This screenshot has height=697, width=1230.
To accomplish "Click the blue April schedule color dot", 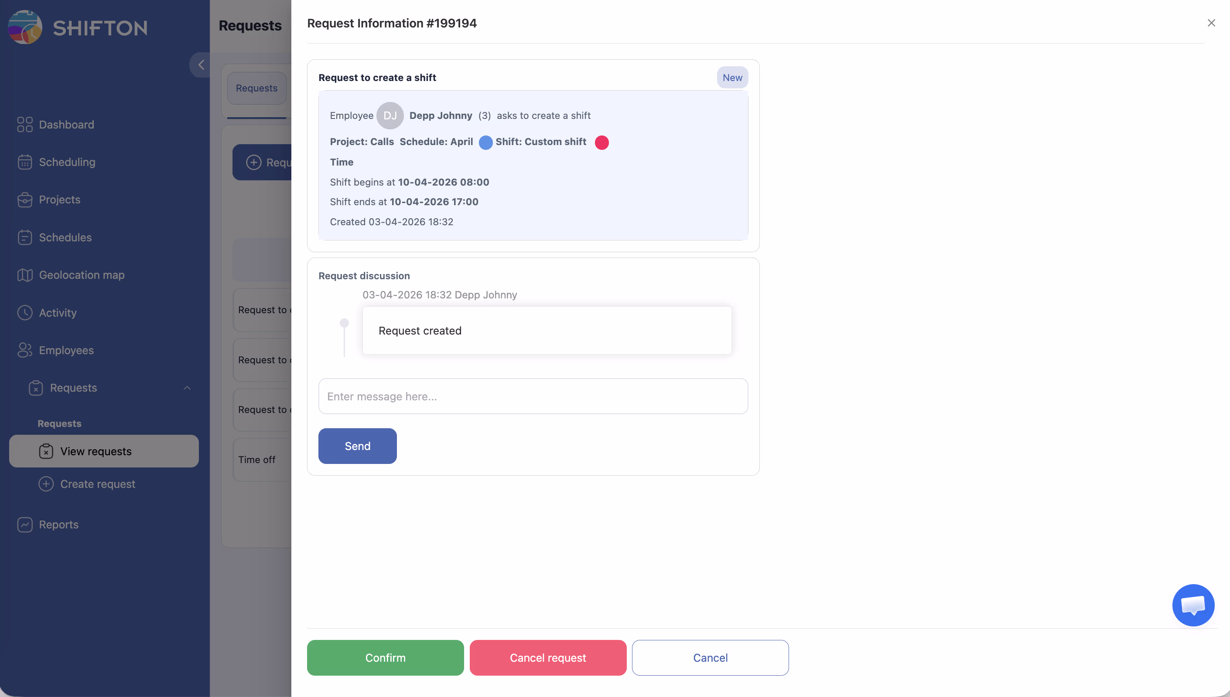I will [485, 142].
